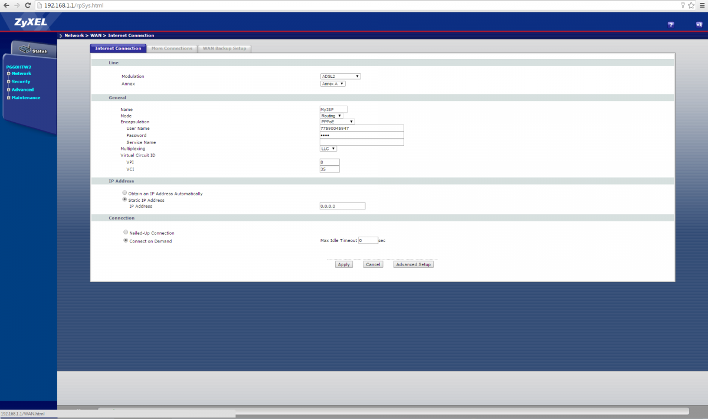This screenshot has height=419, width=708.
Task: Click the browser back arrow
Action: [6, 5]
